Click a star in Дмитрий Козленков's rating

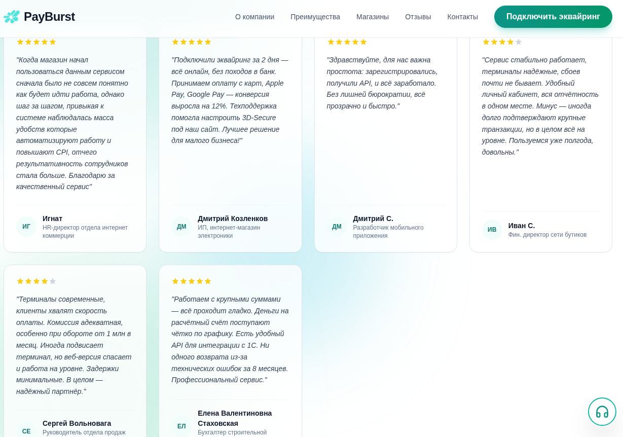click(x=191, y=42)
